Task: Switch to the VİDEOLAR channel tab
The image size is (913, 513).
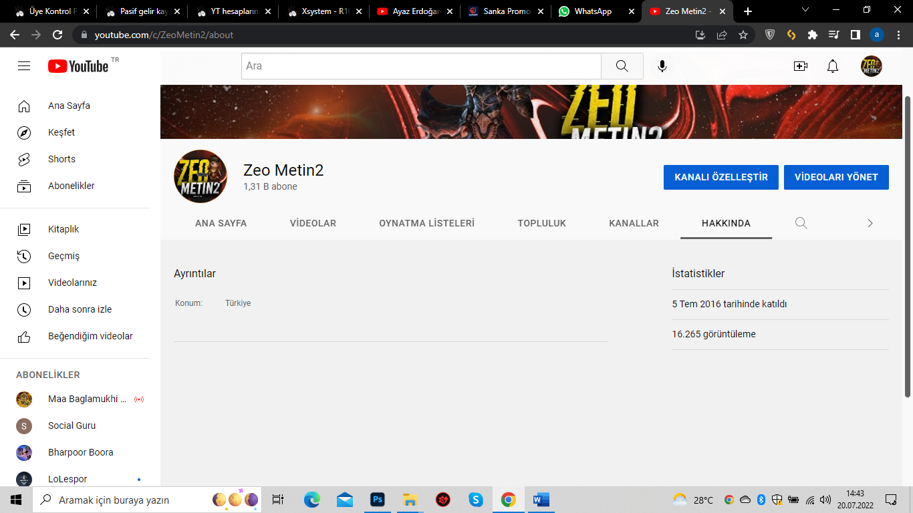Action: tap(313, 223)
